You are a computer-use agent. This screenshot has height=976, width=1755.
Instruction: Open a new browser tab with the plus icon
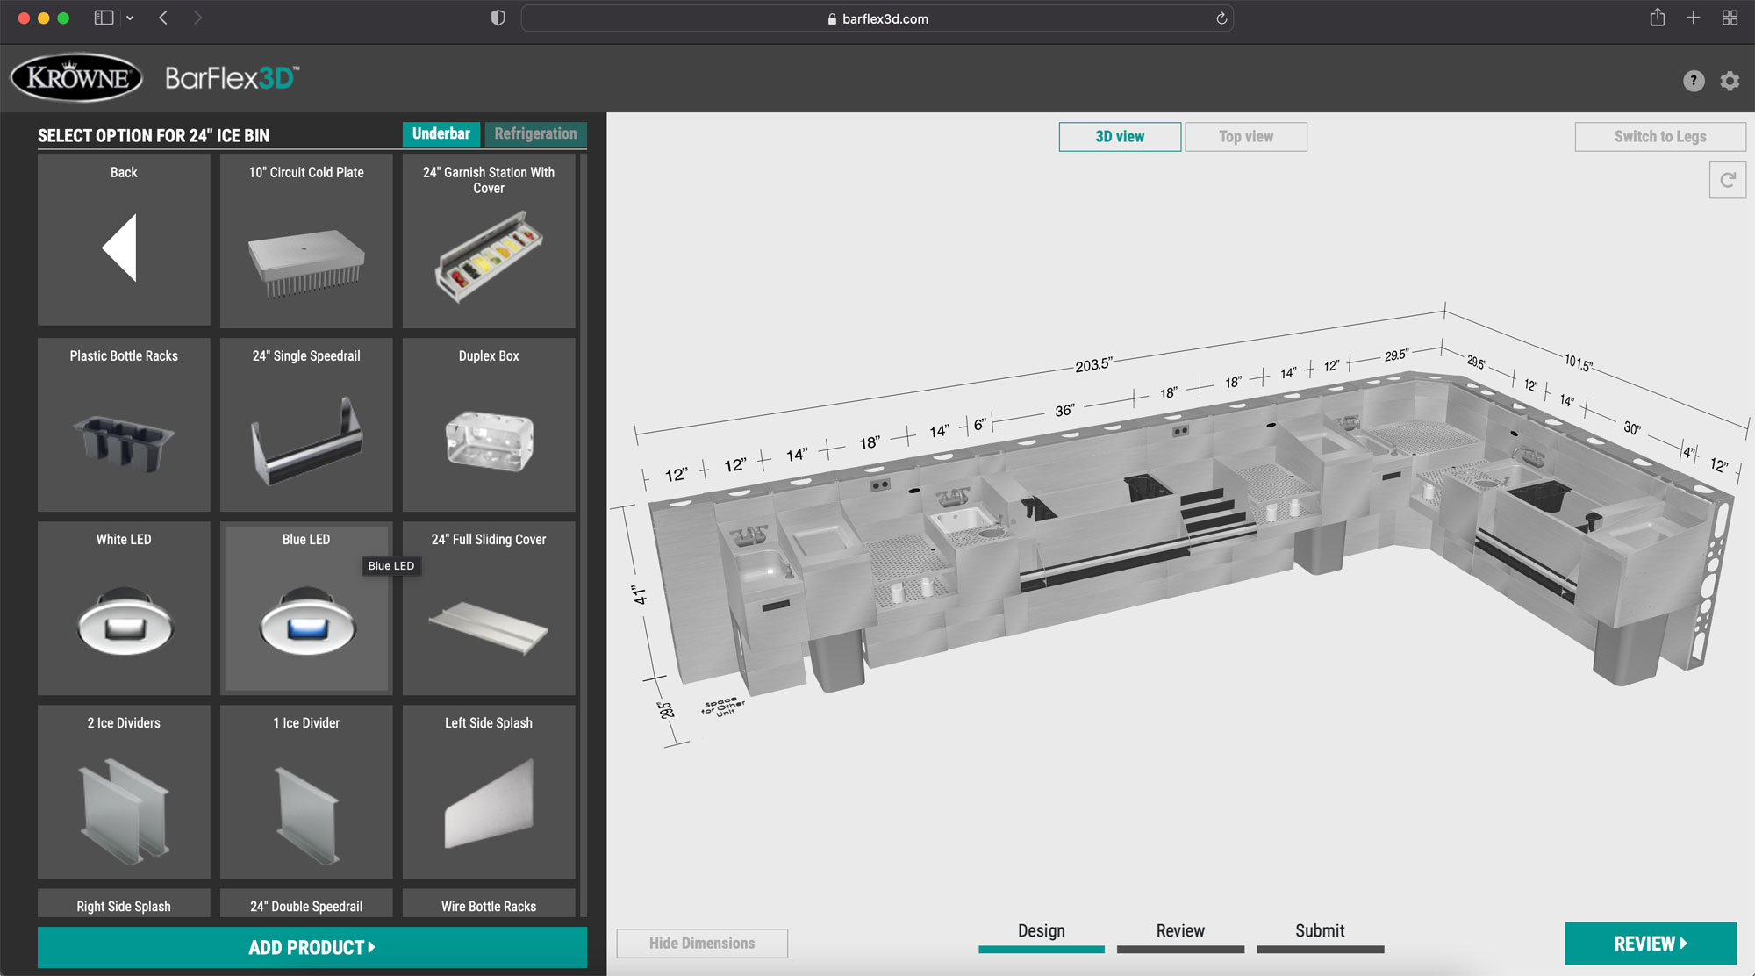[x=1694, y=17]
